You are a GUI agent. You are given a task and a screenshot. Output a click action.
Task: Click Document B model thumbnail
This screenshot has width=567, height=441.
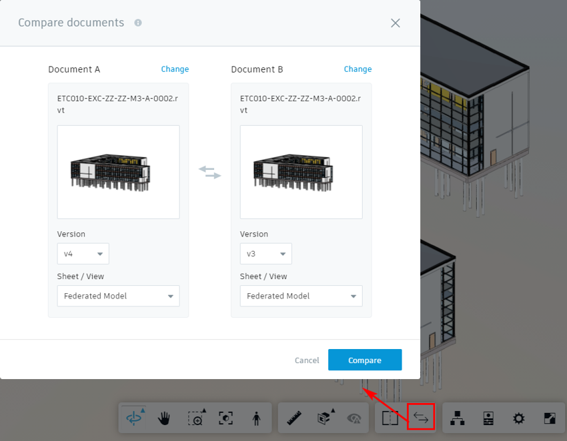302,172
